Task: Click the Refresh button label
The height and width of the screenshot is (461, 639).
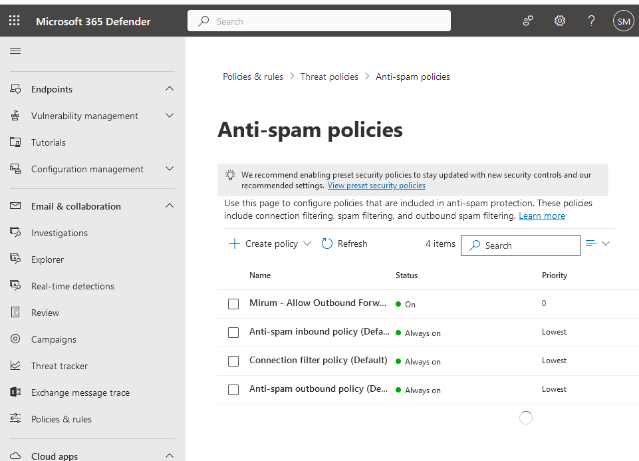Action: [x=352, y=243]
